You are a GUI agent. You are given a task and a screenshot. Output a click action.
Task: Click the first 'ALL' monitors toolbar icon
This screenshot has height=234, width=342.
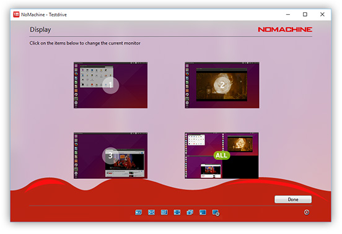pos(139,212)
